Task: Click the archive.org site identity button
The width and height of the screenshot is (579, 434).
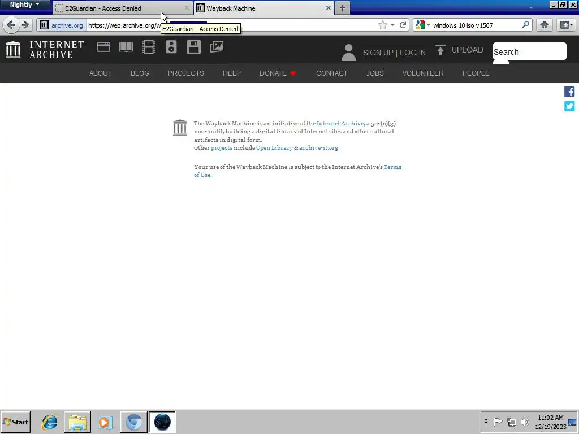Action: coord(62,25)
